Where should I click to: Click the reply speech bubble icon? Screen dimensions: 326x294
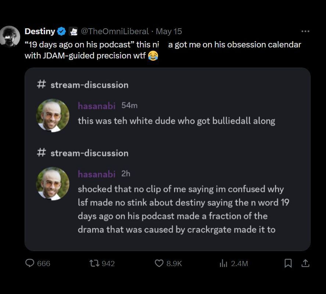click(30, 263)
